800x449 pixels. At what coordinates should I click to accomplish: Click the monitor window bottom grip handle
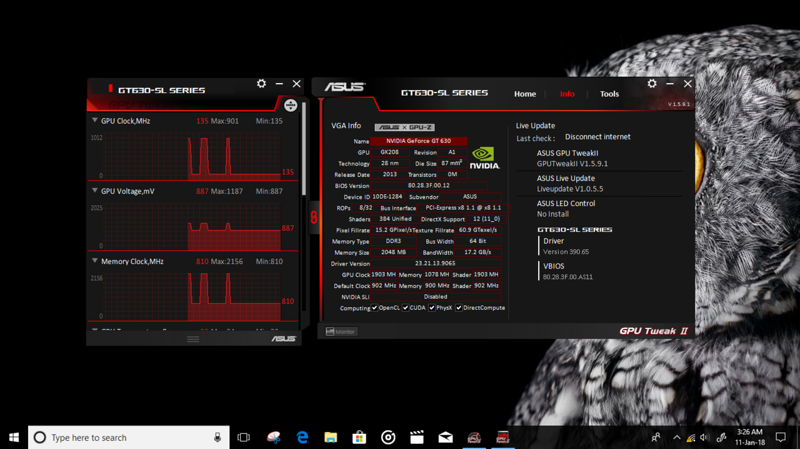pos(193,339)
